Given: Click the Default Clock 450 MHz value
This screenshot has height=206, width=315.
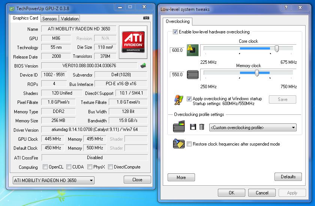Looking at the screenshot, I should tap(52, 148).
